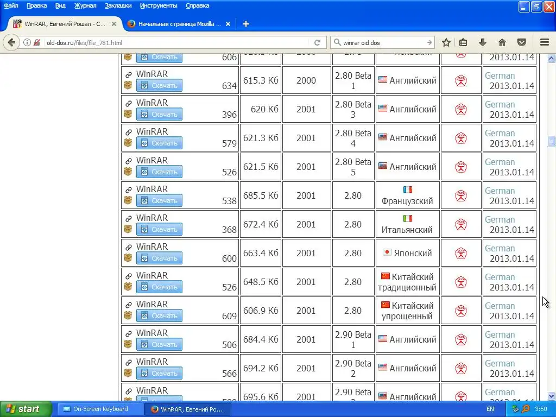Viewport: 556px width, 417px height.
Task: Open Файл menu
Action: pyautogui.click(x=11, y=5)
